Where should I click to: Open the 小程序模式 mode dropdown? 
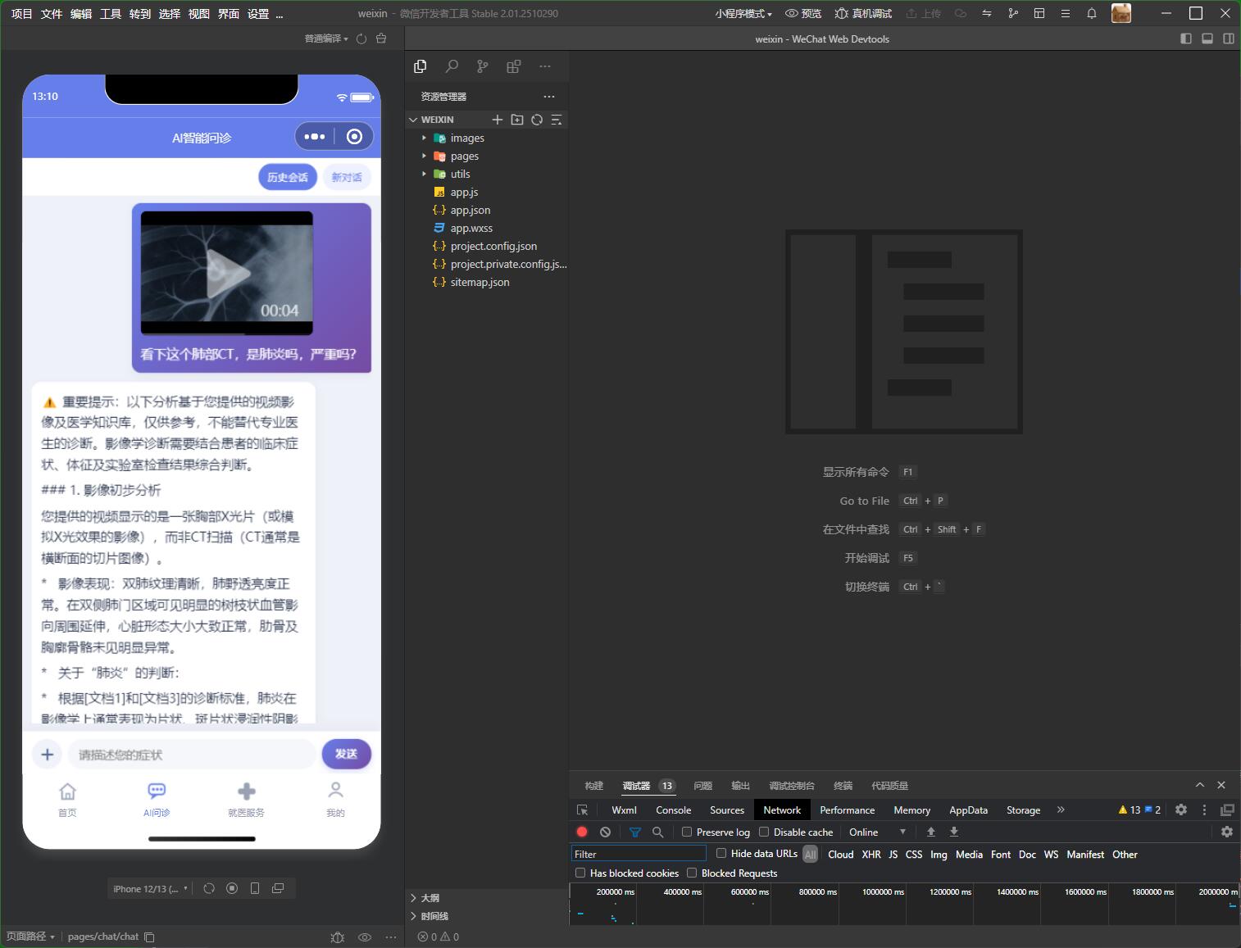[x=743, y=13]
